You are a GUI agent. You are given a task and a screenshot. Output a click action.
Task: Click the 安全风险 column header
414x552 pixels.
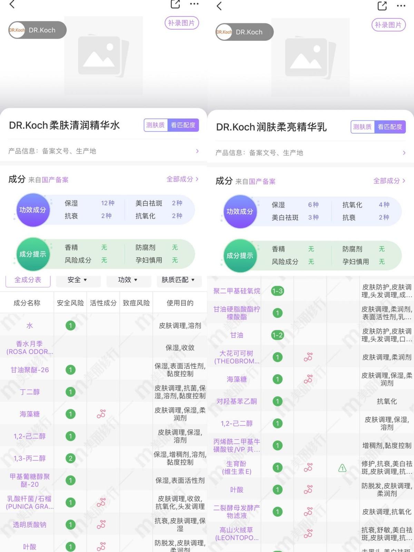(70, 303)
